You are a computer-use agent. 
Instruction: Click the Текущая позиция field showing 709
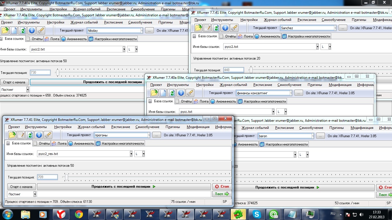point(47,177)
